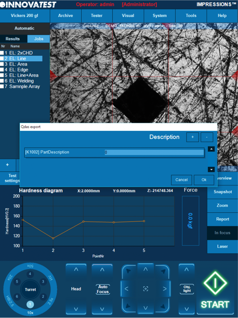The width and height of the screenshot is (238, 318).
Task: Select the EL: Area job name
Action: (x=18, y=64)
